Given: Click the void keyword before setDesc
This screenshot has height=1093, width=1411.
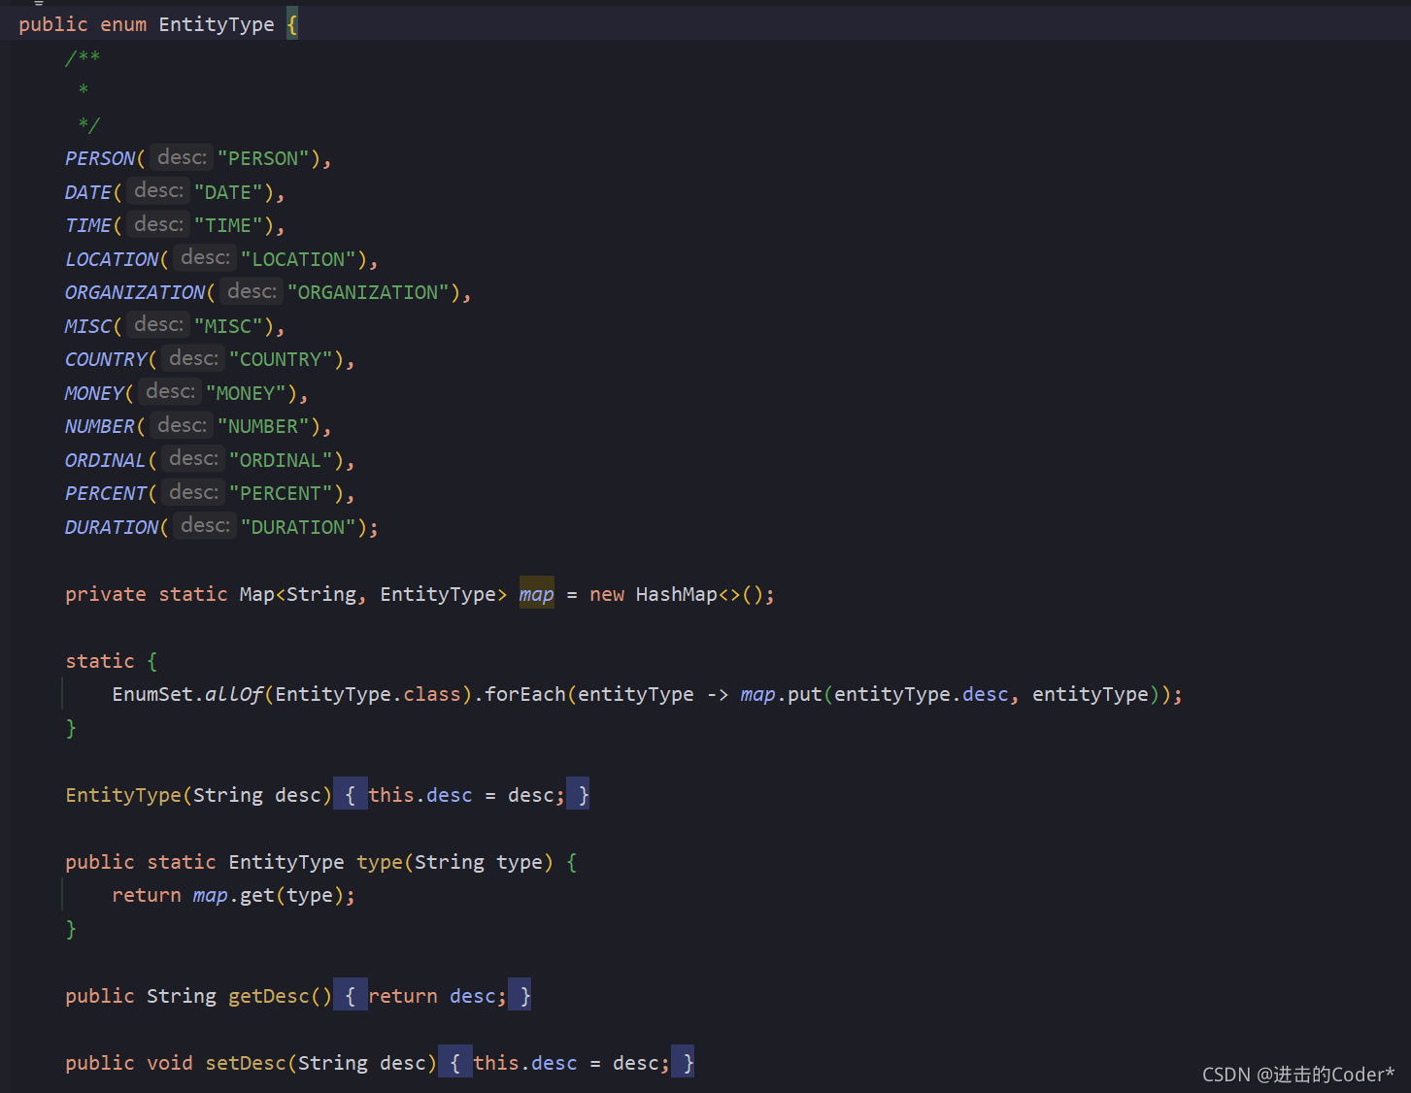Looking at the screenshot, I should pyautogui.click(x=170, y=1063).
